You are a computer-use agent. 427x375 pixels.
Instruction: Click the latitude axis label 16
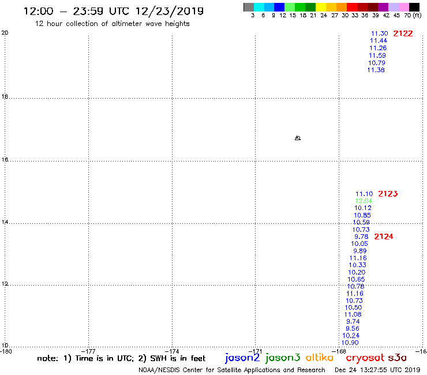click(x=5, y=159)
